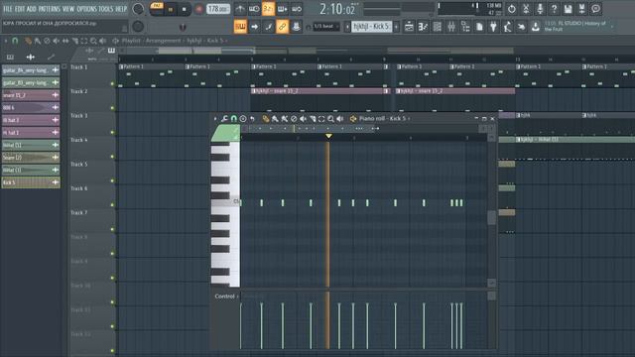The height and width of the screenshot is (357, 635).
Task: Toggle the highlighted link/multilink controllers icon
Action: [282, 27]
